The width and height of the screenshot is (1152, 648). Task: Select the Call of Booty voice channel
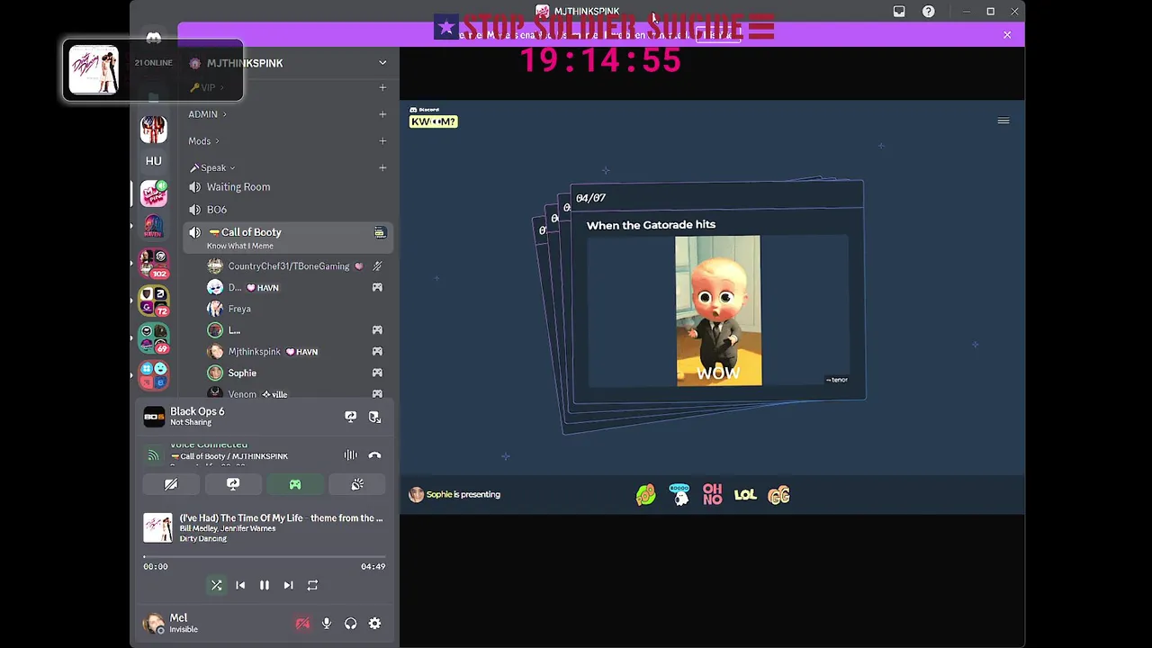[x=287, y=238]
